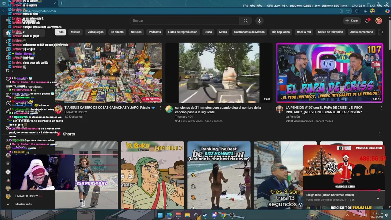Select Series de televisión chip
Viewport: 391px width, 220px height.
(x=331, y=32)
